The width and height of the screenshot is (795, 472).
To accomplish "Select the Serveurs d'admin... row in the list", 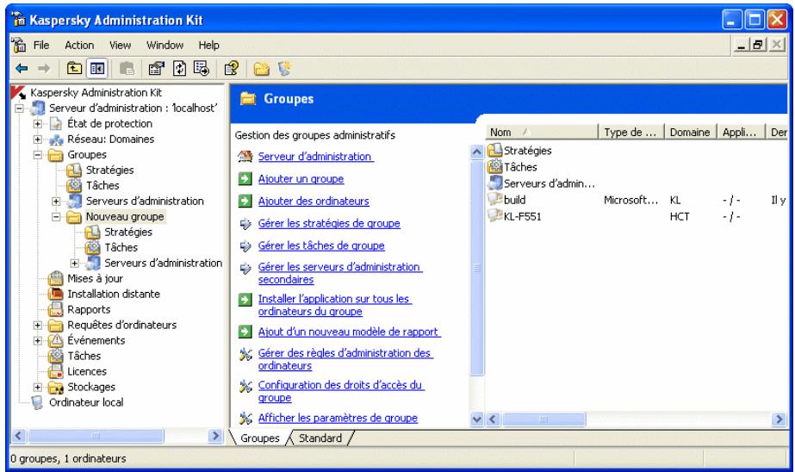I will pos(542,183).
